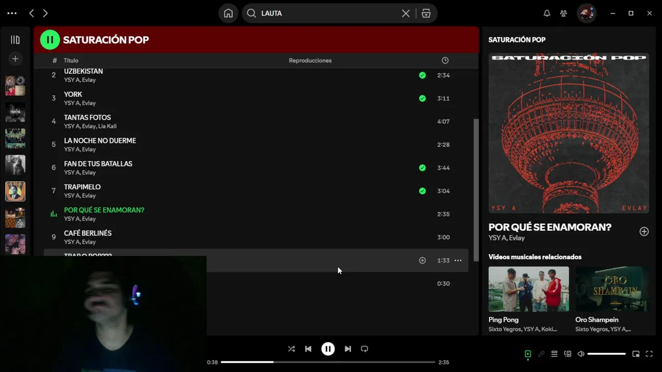Open the third album thumbnail in the sidebar
The image size is (662, 372).
(x=15, y=138)
